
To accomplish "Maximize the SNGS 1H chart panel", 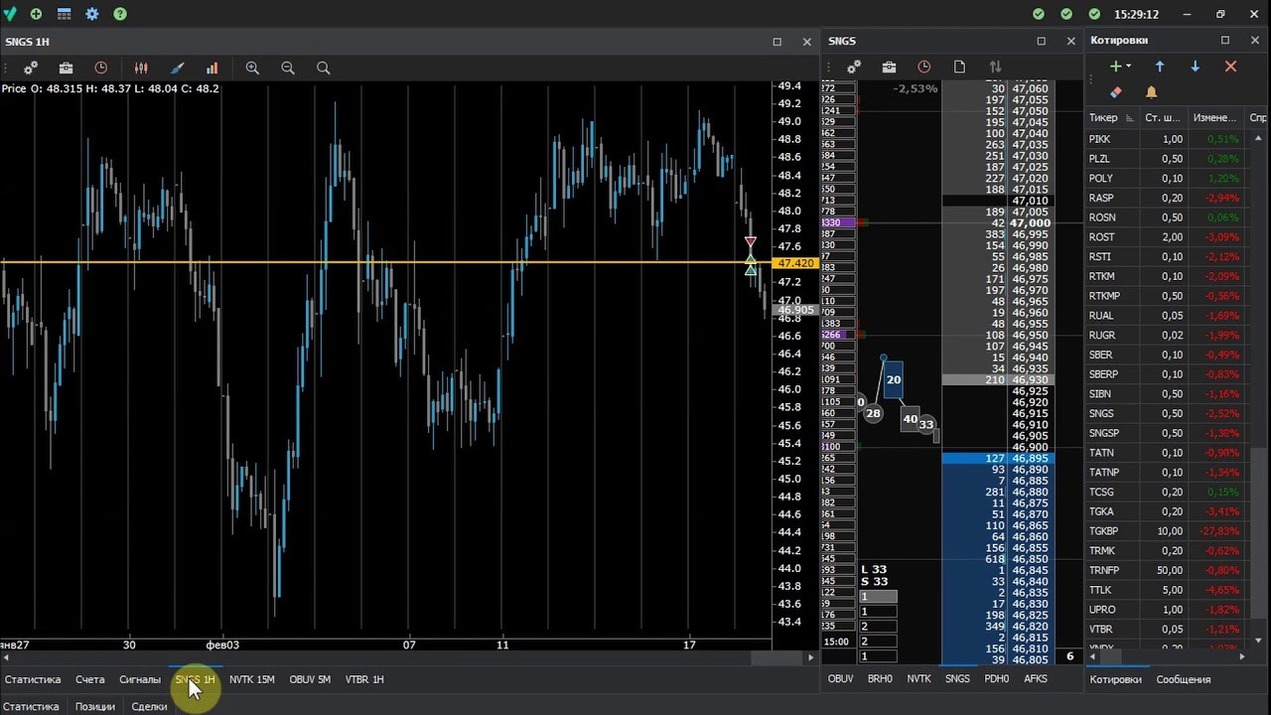I will coord(777,42).
